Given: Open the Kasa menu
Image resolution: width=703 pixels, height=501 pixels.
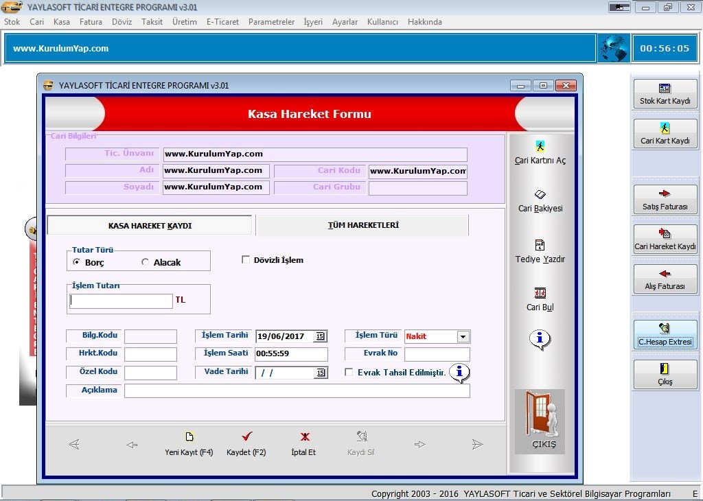Looking at the screenshot, I should [x=61, y=21].
